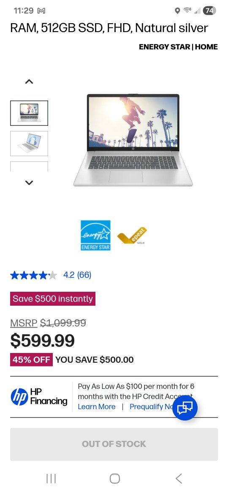The image size is (228, 494).
Task: Tap the Android back navigation arrow
Action: (179, 478)
